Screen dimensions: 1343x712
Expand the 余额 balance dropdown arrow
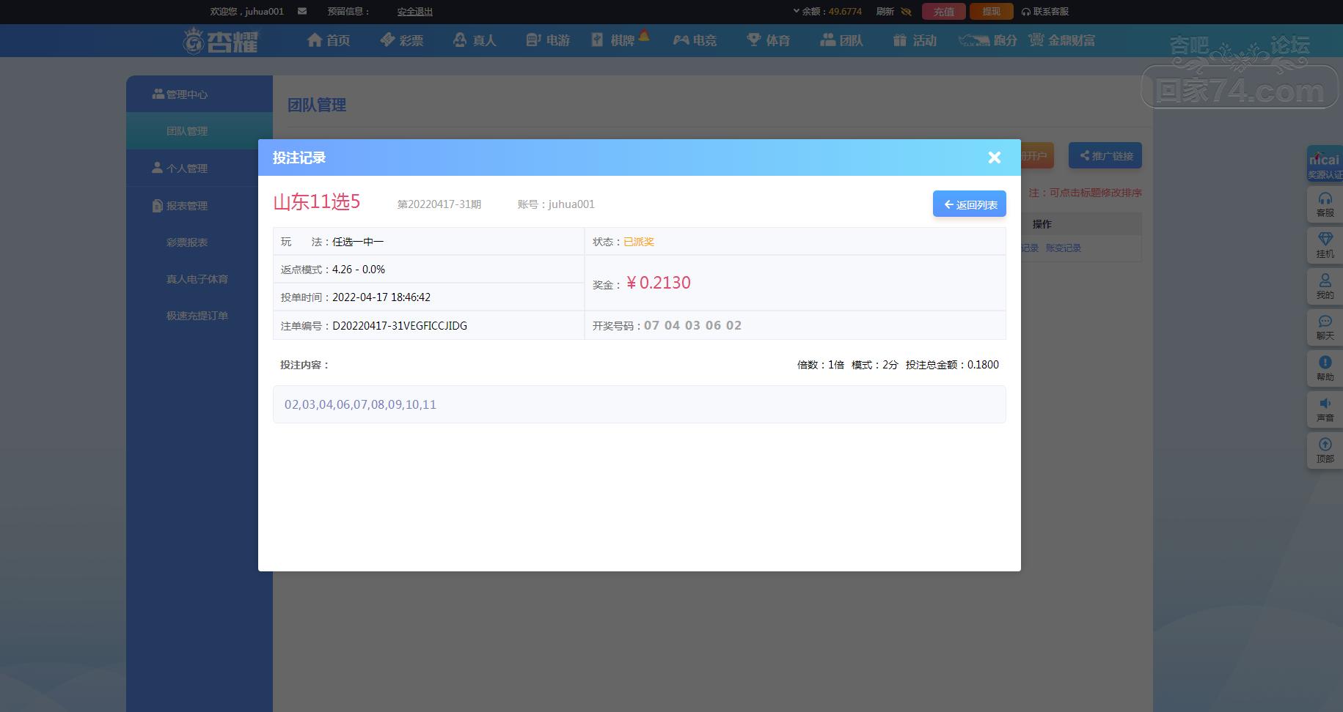(797, 11)
